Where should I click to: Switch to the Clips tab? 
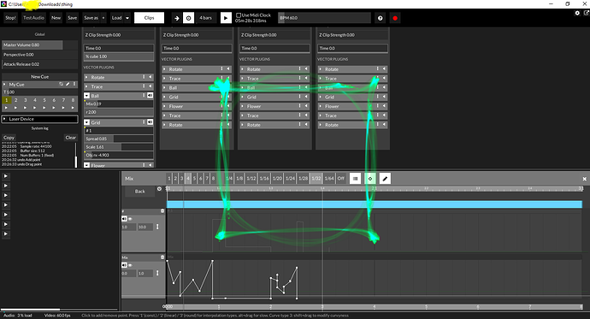click(149, 18)
